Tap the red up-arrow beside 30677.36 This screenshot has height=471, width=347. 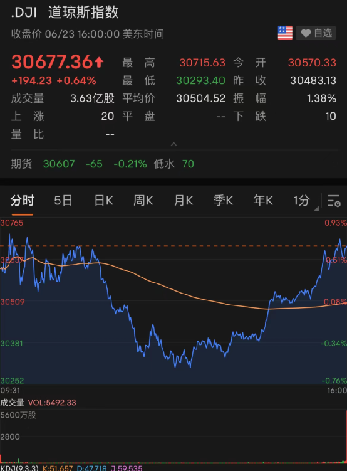tap(99, 62)
